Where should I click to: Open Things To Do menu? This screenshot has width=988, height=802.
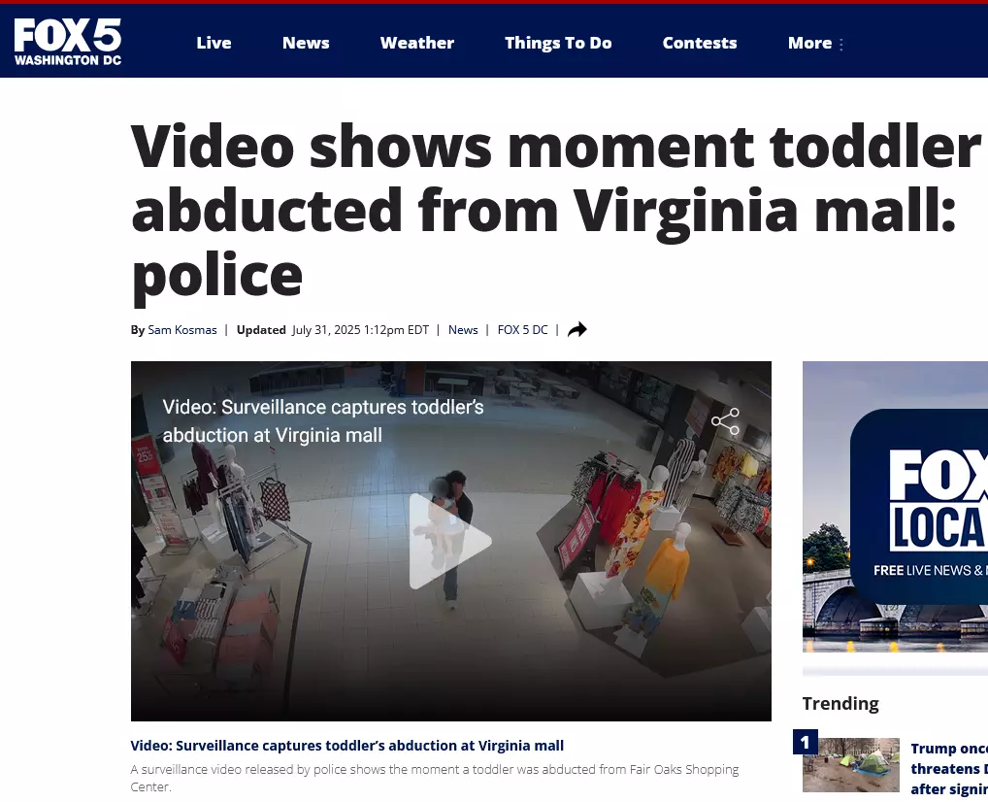[x=558, y=43]
